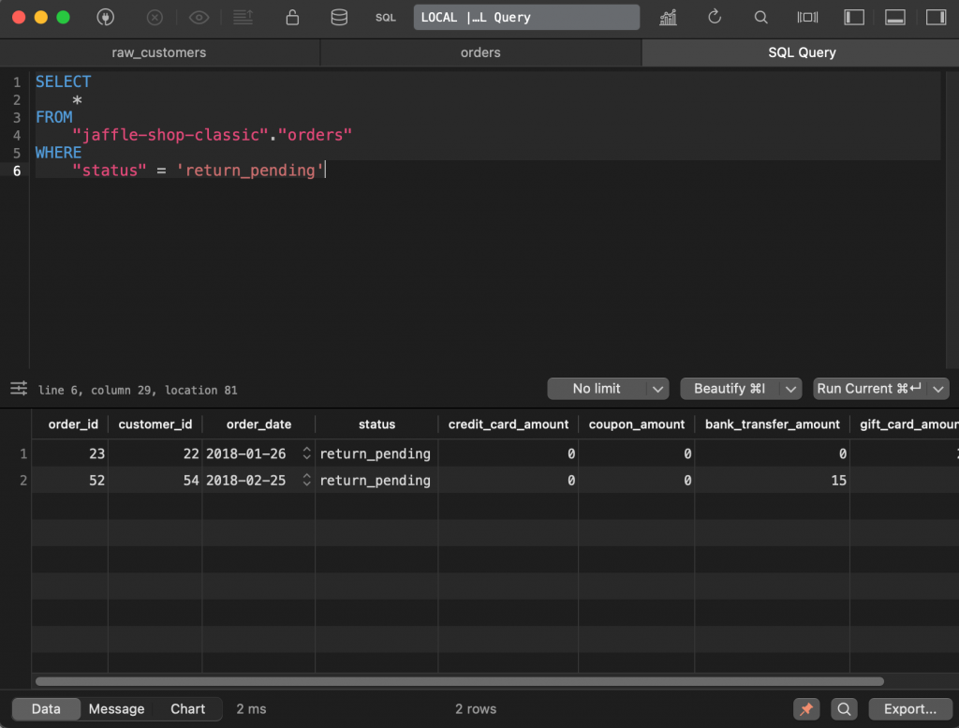
Task: Switch to the raw_customers tab
Action: (159, 52)
